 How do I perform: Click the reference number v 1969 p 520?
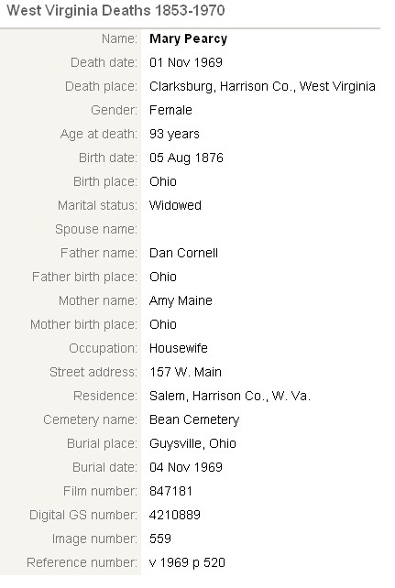pyautogui.click(x=187, y=563)
